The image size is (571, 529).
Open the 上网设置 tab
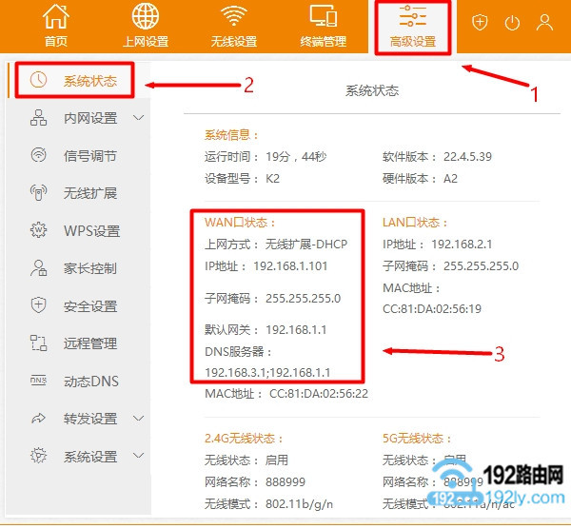(x=146, y=26)
